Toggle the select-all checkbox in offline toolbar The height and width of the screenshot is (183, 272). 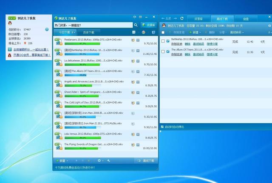tap(163, 32)
